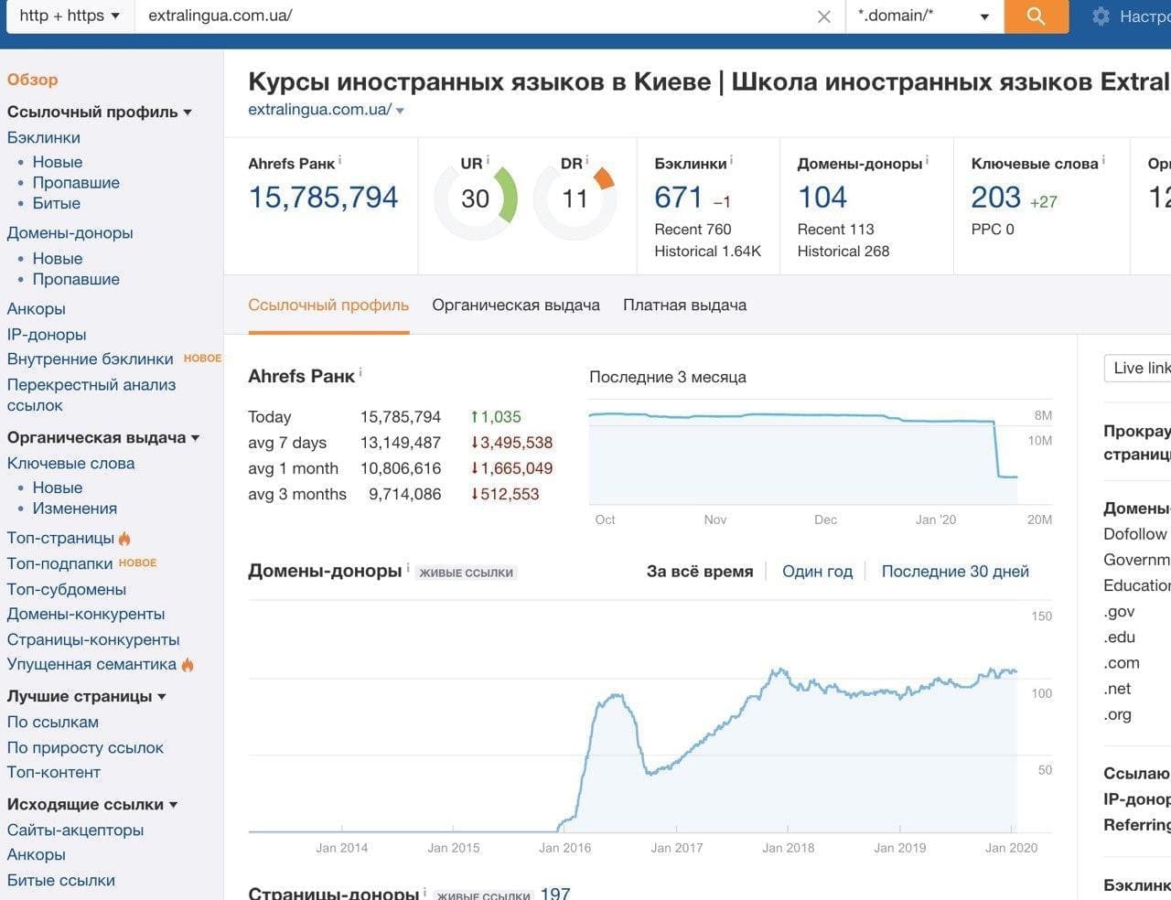This screenshot has width=1171, height=900.
Task: Click the orange search magnifier button
Action: tap(1036, 16)
